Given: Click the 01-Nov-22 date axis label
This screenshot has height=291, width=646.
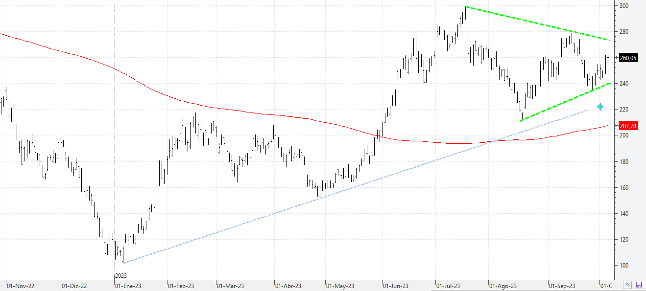Looking at the screenshot, I should [20, 285].
